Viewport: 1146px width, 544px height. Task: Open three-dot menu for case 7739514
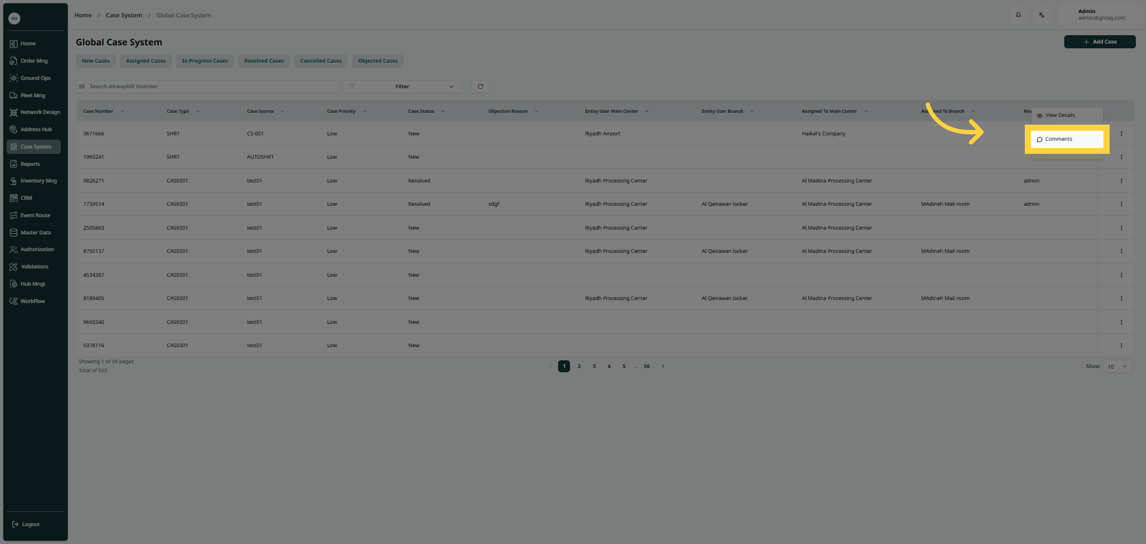coord(1122,204)
